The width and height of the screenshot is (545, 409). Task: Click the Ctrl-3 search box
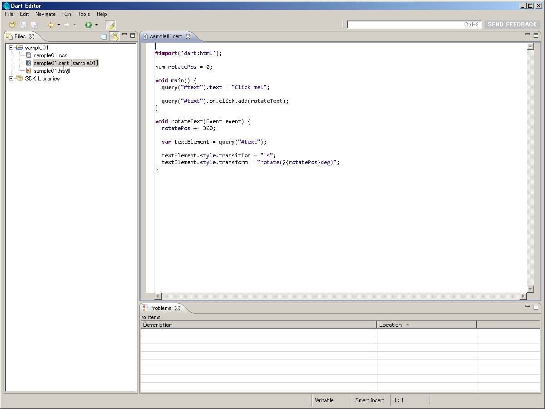pos(414,25)
